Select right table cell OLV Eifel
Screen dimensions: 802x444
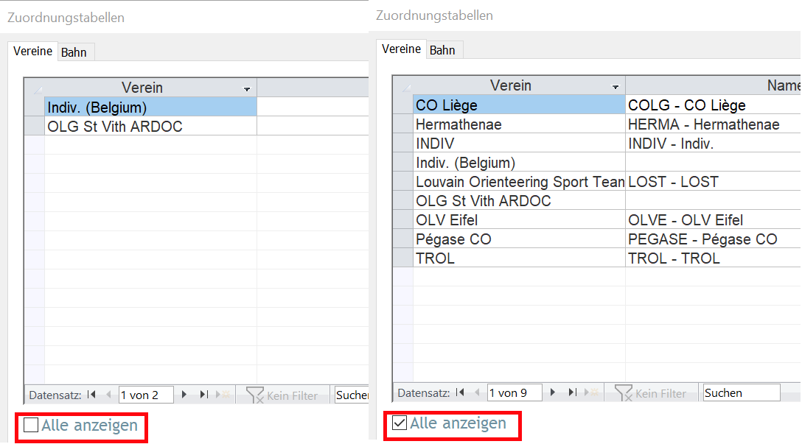(x=519, y=220)
